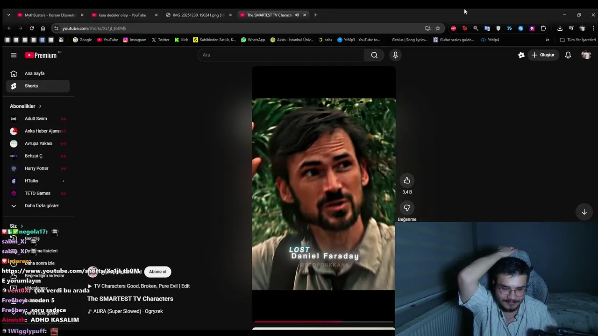
Task: Open the apps grid bookmark icon
Action: [61, 40]
